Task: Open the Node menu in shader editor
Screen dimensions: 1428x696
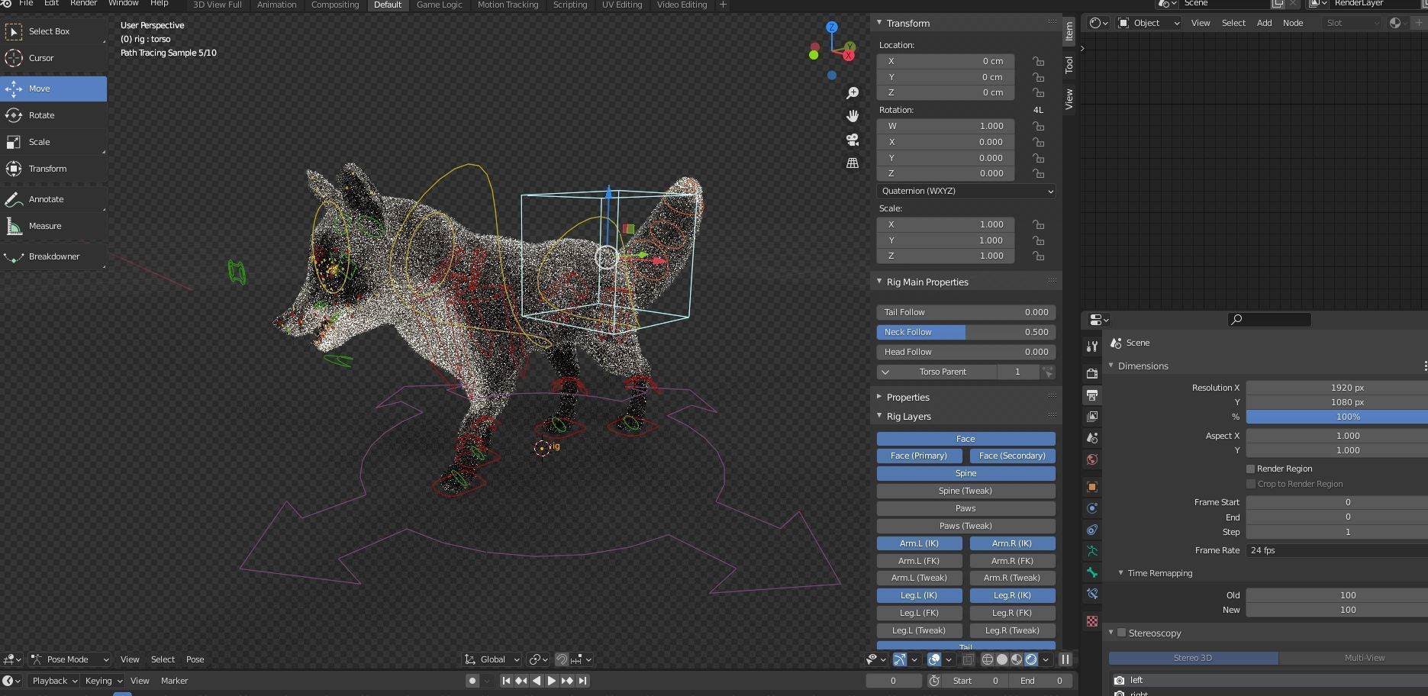Action: coord(1293,23)
